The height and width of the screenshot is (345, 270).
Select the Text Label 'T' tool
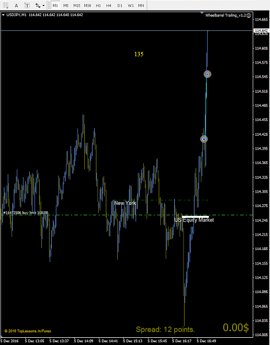(x=27, y=6)
